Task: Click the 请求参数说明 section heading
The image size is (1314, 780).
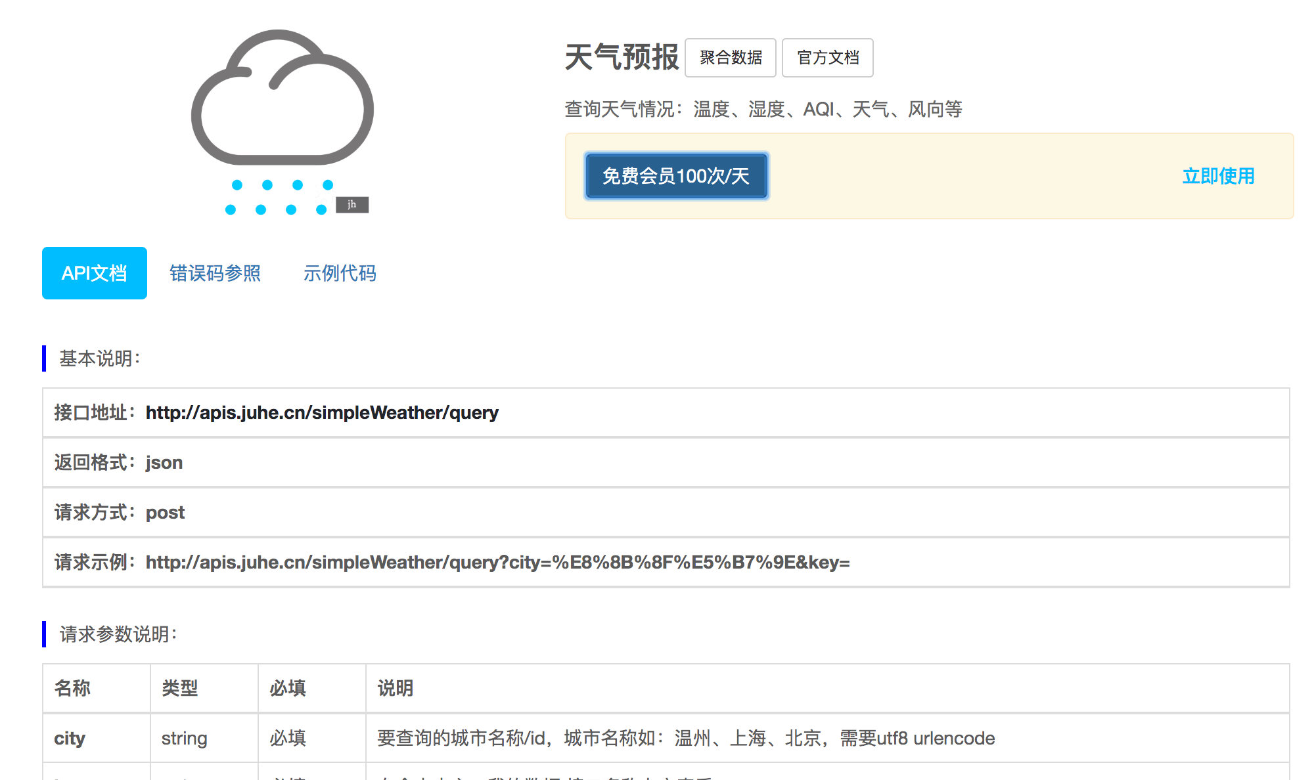Action: tap(118, 634)
